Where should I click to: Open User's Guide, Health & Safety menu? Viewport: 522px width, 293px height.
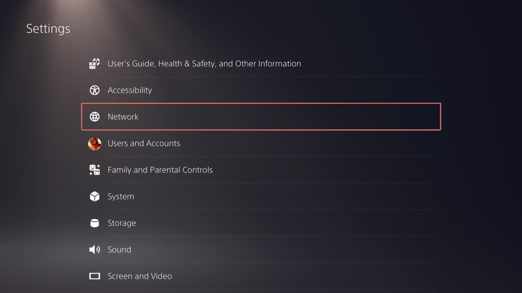204,64
